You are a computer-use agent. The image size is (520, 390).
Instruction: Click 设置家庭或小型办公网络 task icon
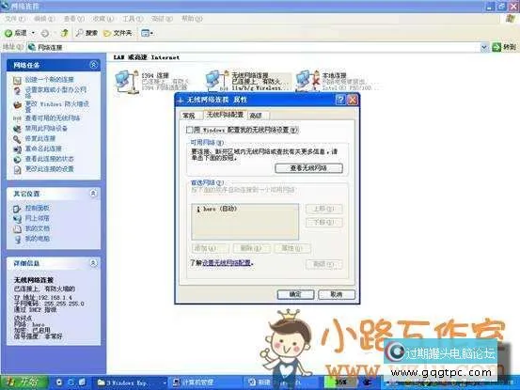(17, 91)
